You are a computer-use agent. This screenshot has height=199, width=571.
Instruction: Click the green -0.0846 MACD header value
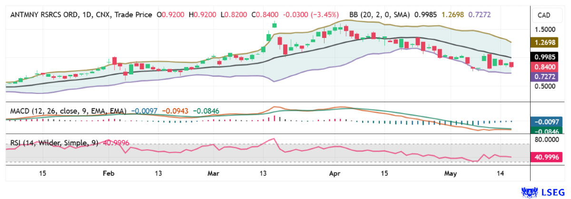pyautogui.click(x=206, y=111)
